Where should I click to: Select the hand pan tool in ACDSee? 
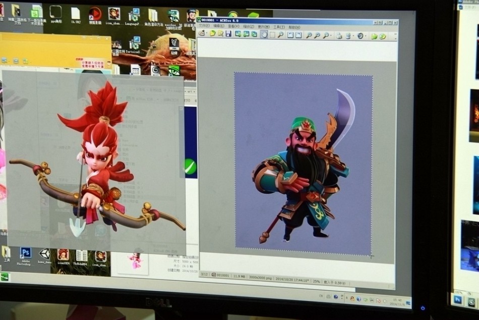(264, 34)
